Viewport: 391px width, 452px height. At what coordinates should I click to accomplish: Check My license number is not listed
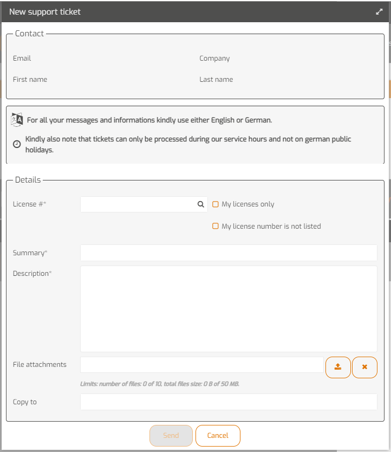pyautogui.click(x=215, y=226)
